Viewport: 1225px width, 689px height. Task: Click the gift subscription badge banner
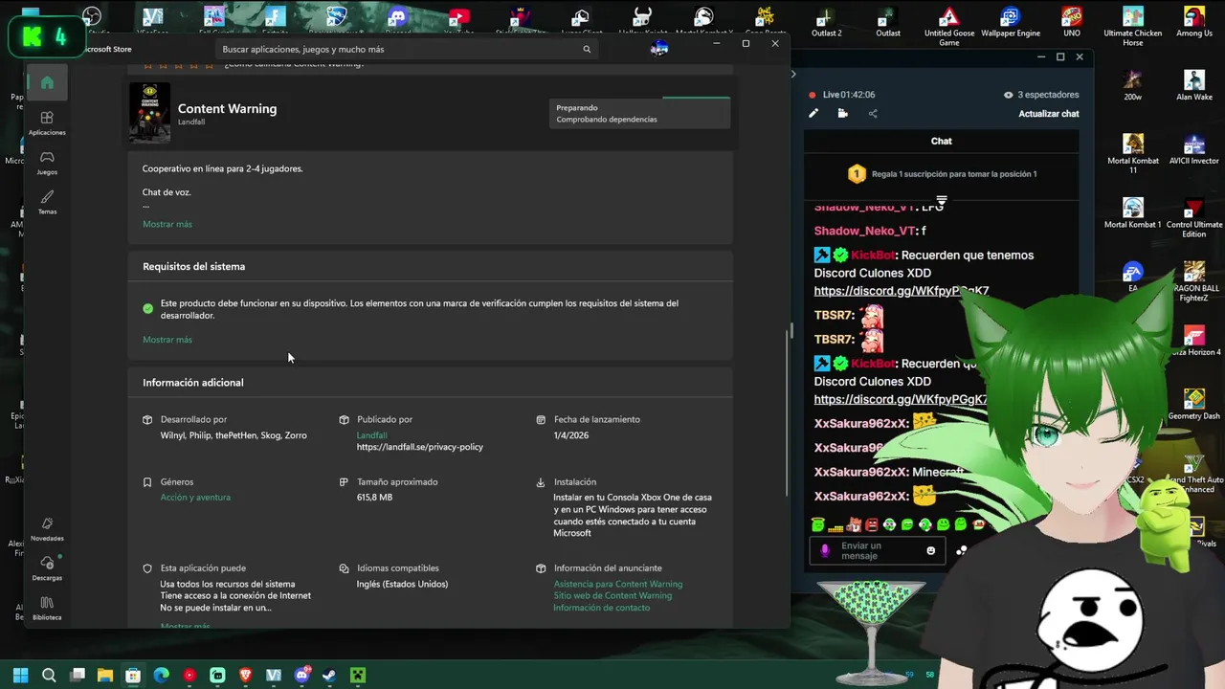click(x=942, y=174)
